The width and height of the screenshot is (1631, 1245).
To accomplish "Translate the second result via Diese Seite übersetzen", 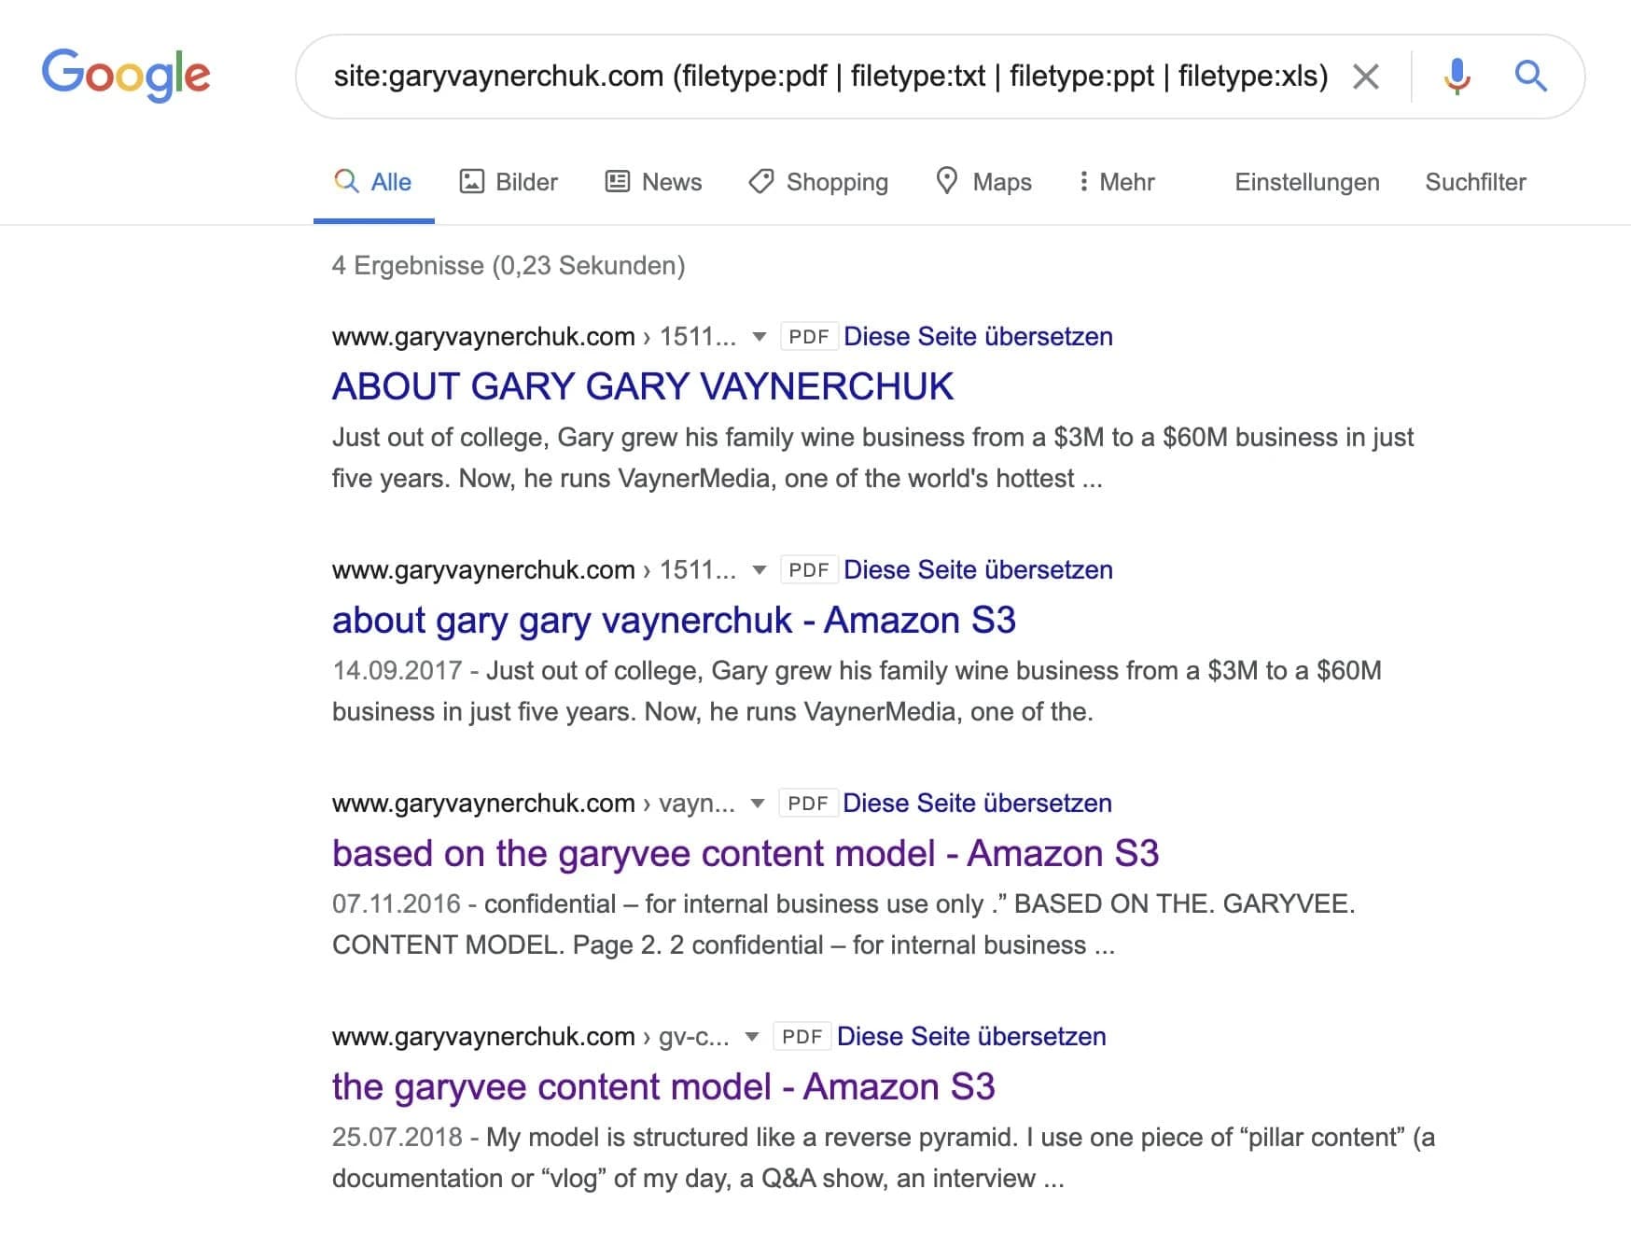I will pyautogui.click(x=978, y=570).
